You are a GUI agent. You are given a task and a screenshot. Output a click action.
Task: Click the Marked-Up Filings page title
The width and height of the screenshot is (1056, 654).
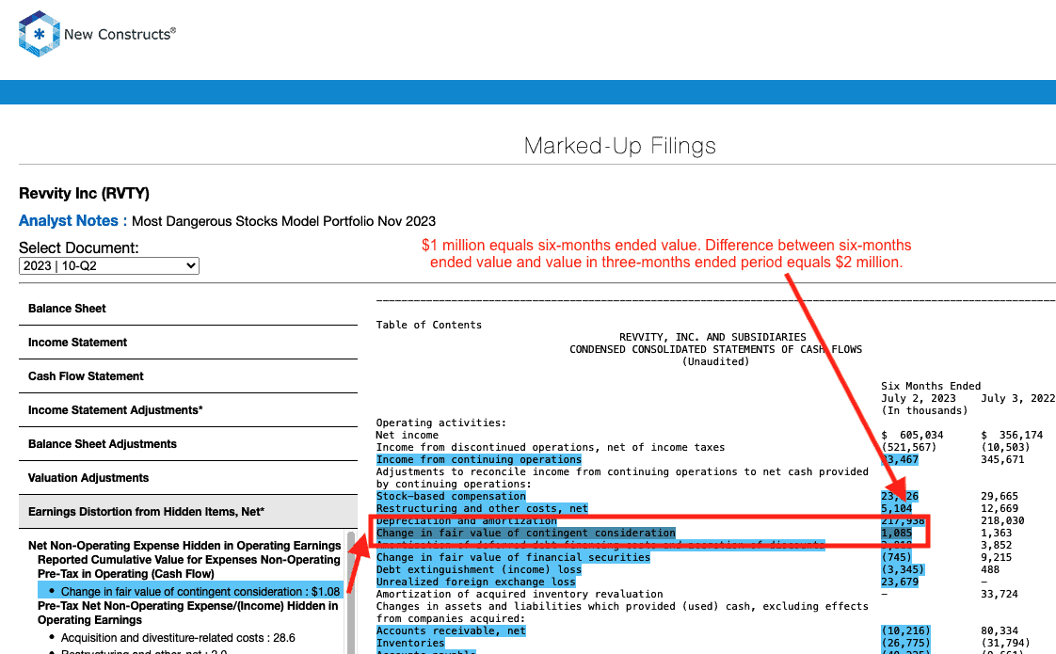[x=619, y=146]
